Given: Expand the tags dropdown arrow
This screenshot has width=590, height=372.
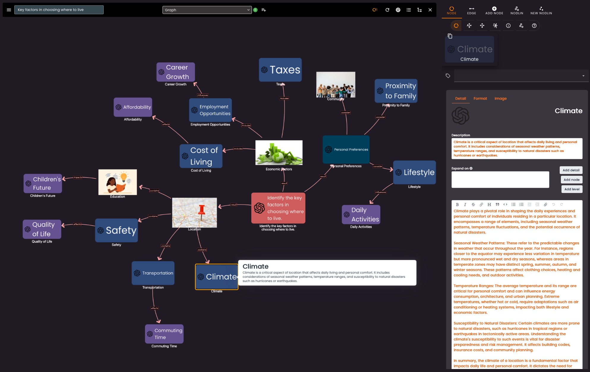Looking at the screenshot, I should pos(583,76).
